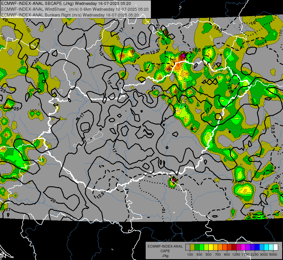Image resolution: width=283 pixels, height=260 pixels.
Task: Click the CAPE word in the legend
Action: coord(165,251)
